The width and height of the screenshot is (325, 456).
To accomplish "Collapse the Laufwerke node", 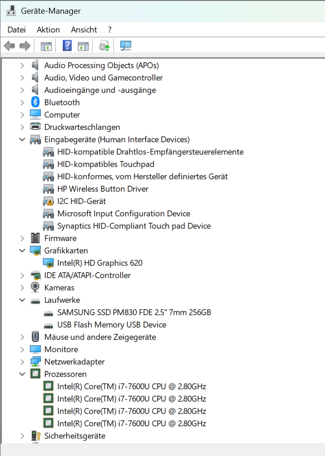I will 22,300.
